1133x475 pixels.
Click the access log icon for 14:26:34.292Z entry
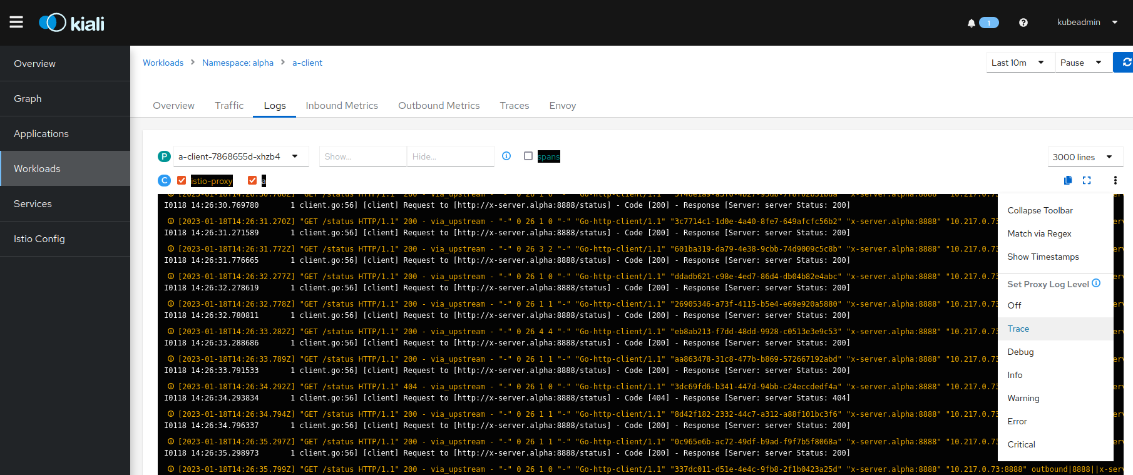click(170, 386)
